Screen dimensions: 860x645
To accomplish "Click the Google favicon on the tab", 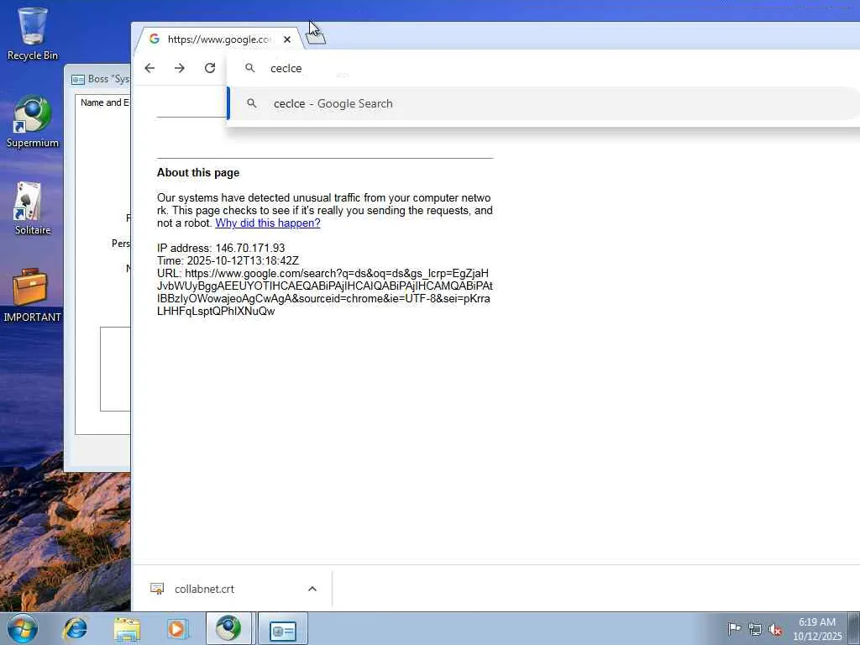I will coord(155,39).
